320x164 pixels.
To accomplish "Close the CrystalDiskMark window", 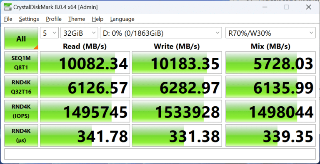I will point(308,7).
